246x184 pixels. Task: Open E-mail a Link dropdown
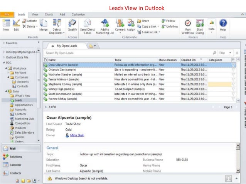click(x=159, y=32)
